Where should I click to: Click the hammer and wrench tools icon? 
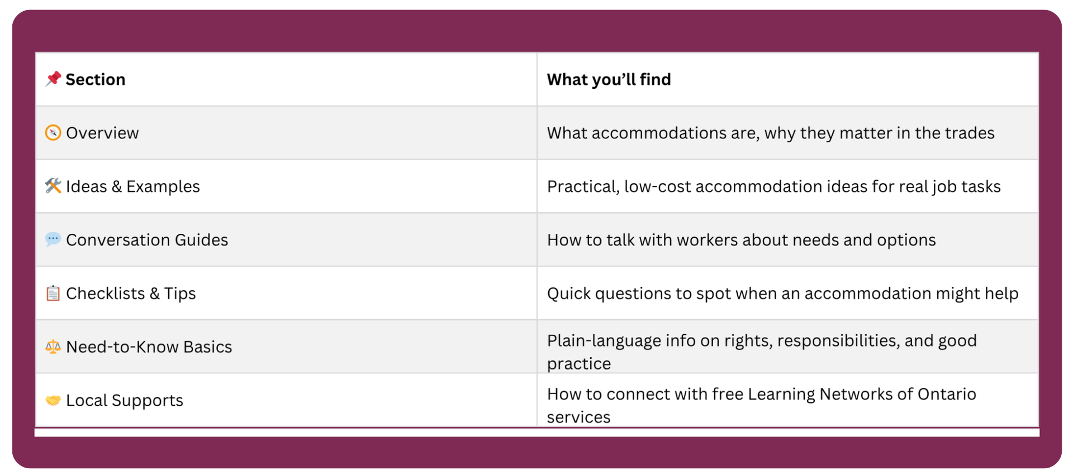point(53,186)
